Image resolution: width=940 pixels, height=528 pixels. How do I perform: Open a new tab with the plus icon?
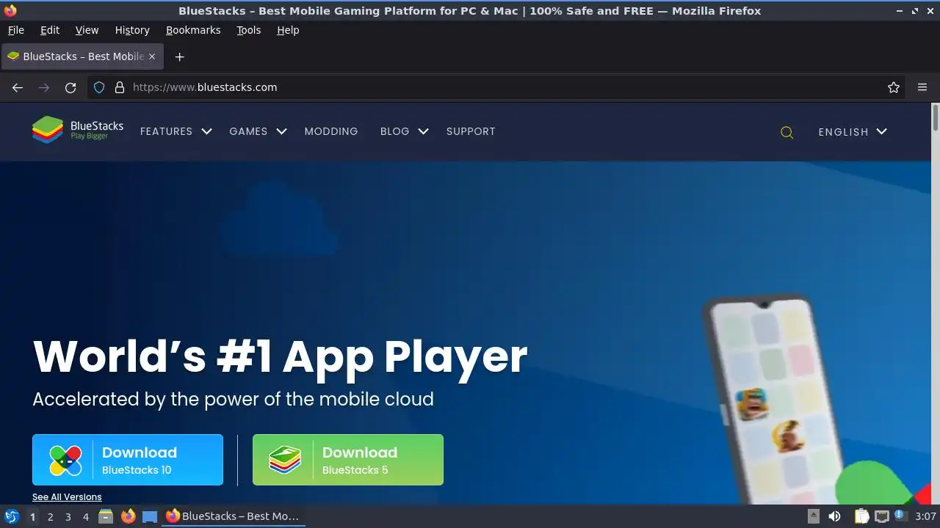pyautogui.click(x=179, y=56)
